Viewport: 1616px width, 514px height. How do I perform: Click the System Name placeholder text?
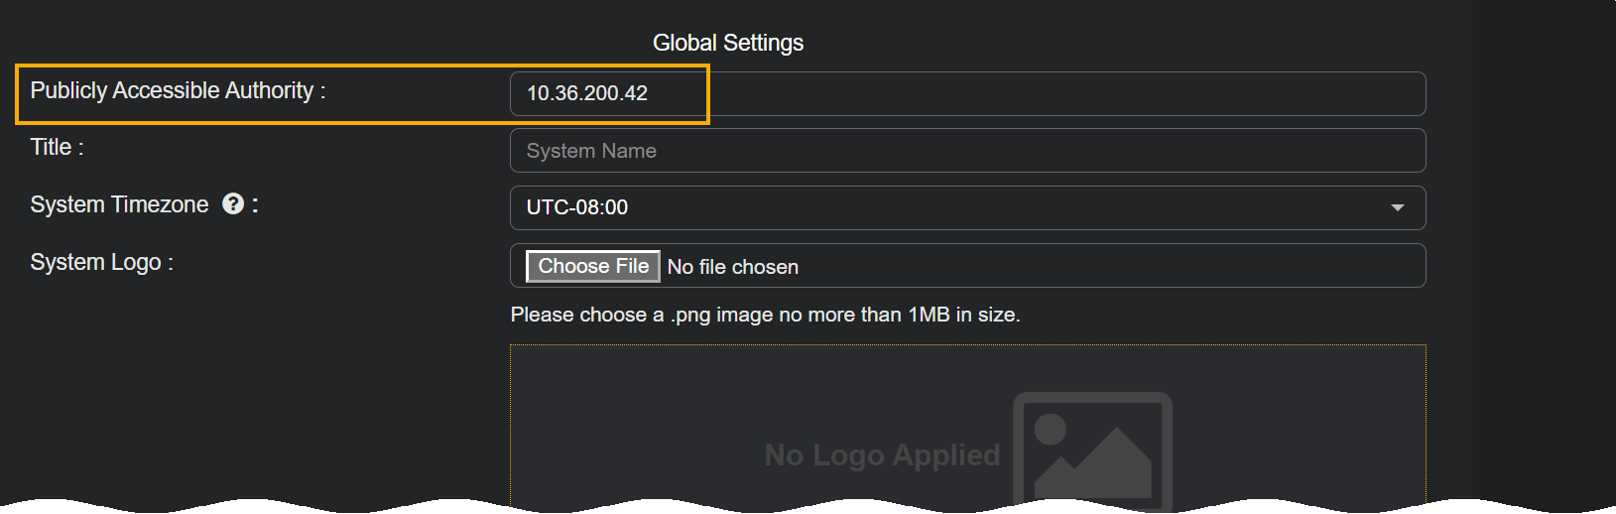coord(591,151)
